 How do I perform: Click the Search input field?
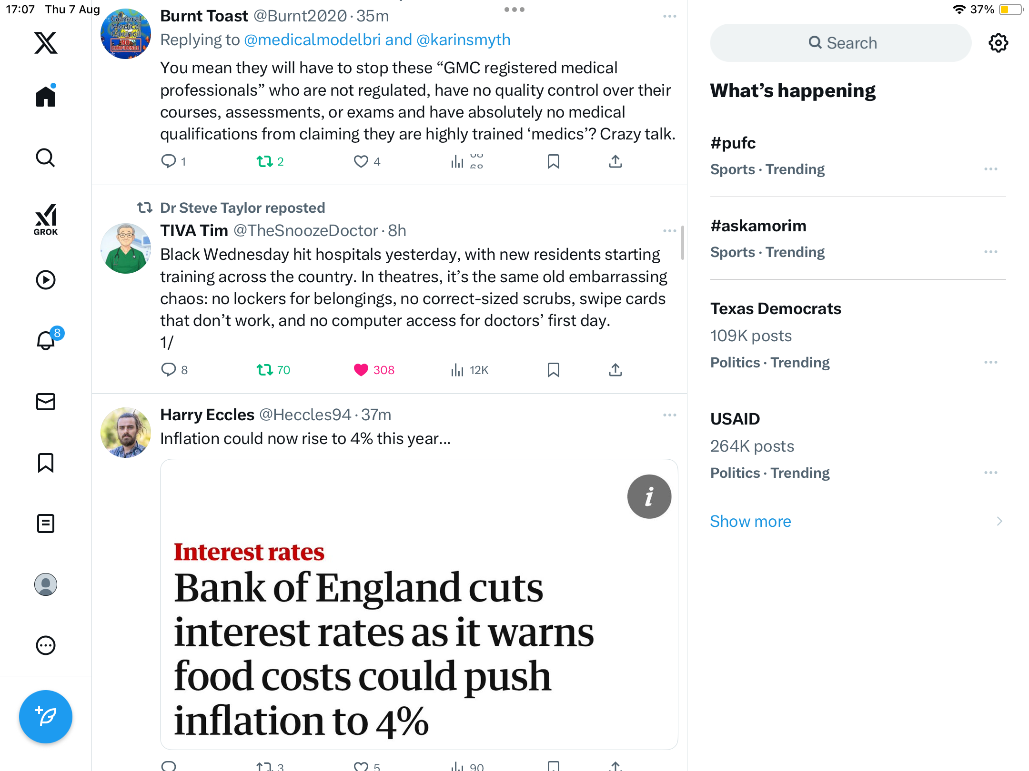841,43
